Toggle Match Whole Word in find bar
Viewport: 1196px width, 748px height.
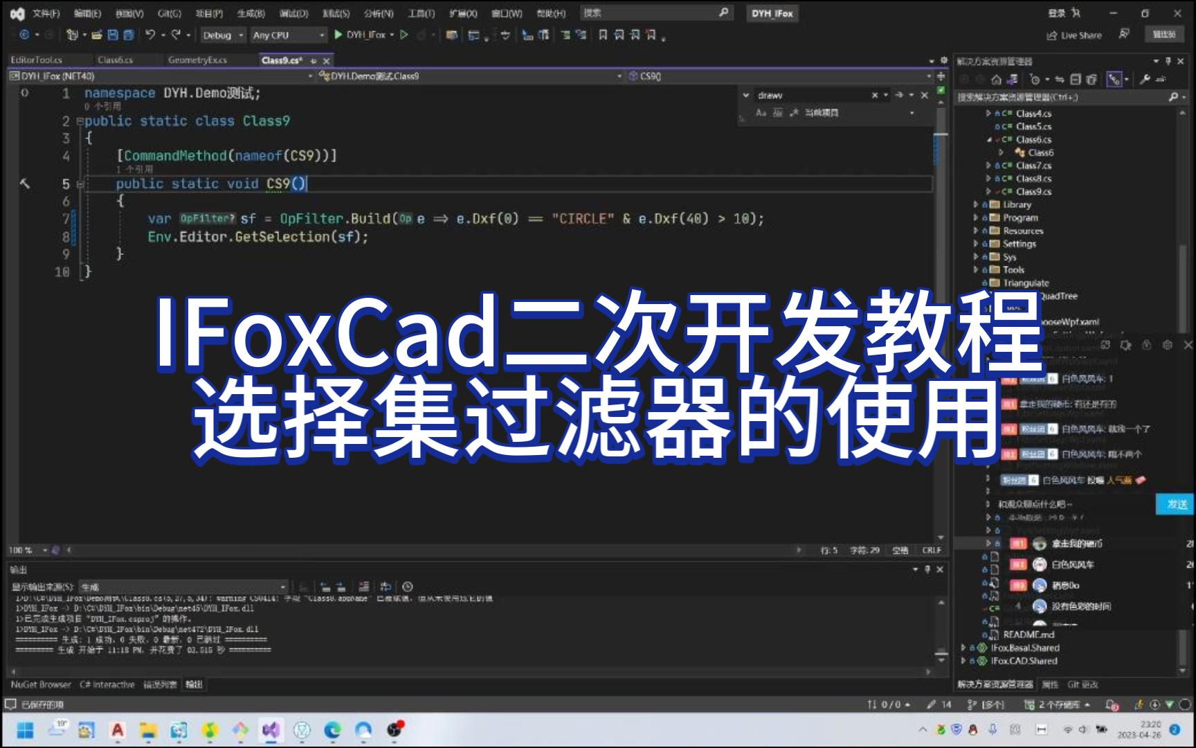[x=777, y=113]
